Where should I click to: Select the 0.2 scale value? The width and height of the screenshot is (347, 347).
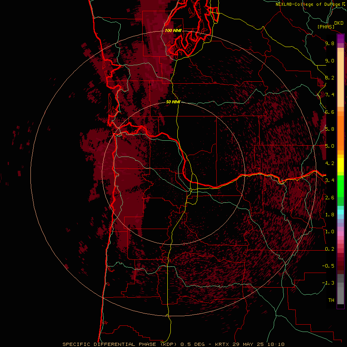click(x=330, y=249)
